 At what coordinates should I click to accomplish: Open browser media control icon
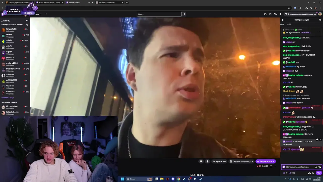pyautogui.click(x=311, y=8)
